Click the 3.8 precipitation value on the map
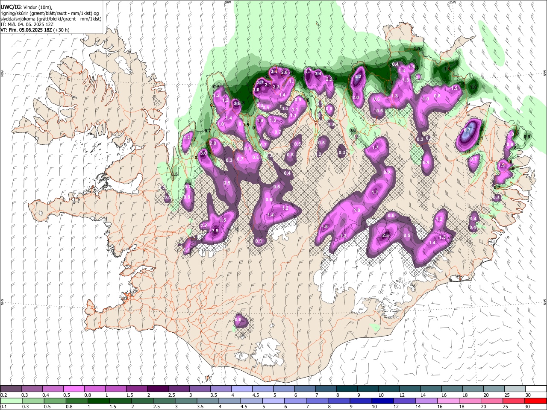Viewport: 547px width, 410px height. click(x=237, y=103)
